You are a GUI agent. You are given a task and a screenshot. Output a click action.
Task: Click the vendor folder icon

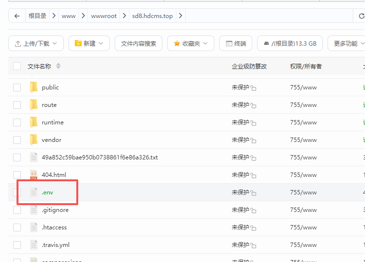(34, 140)
